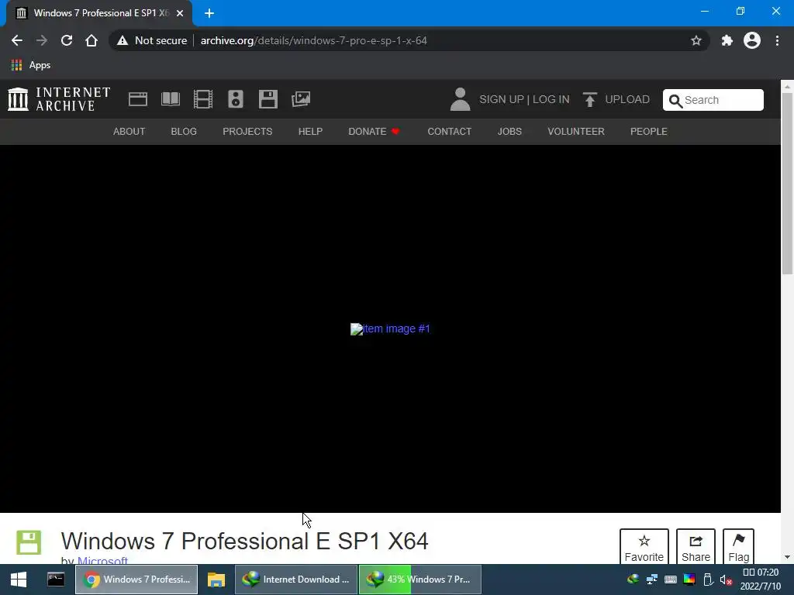This screenshot has width=794, height=595.
Task: Open the Software floppy disk icon
Action: [x=268, y=99]
